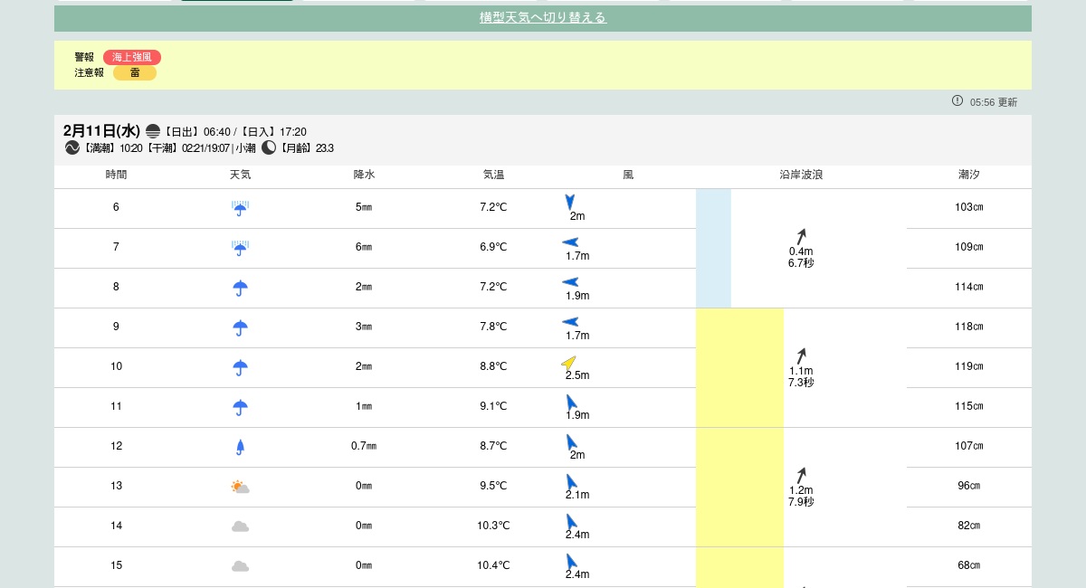
Task: Click the tide wave icon beside 満潮
Action: 72,147
